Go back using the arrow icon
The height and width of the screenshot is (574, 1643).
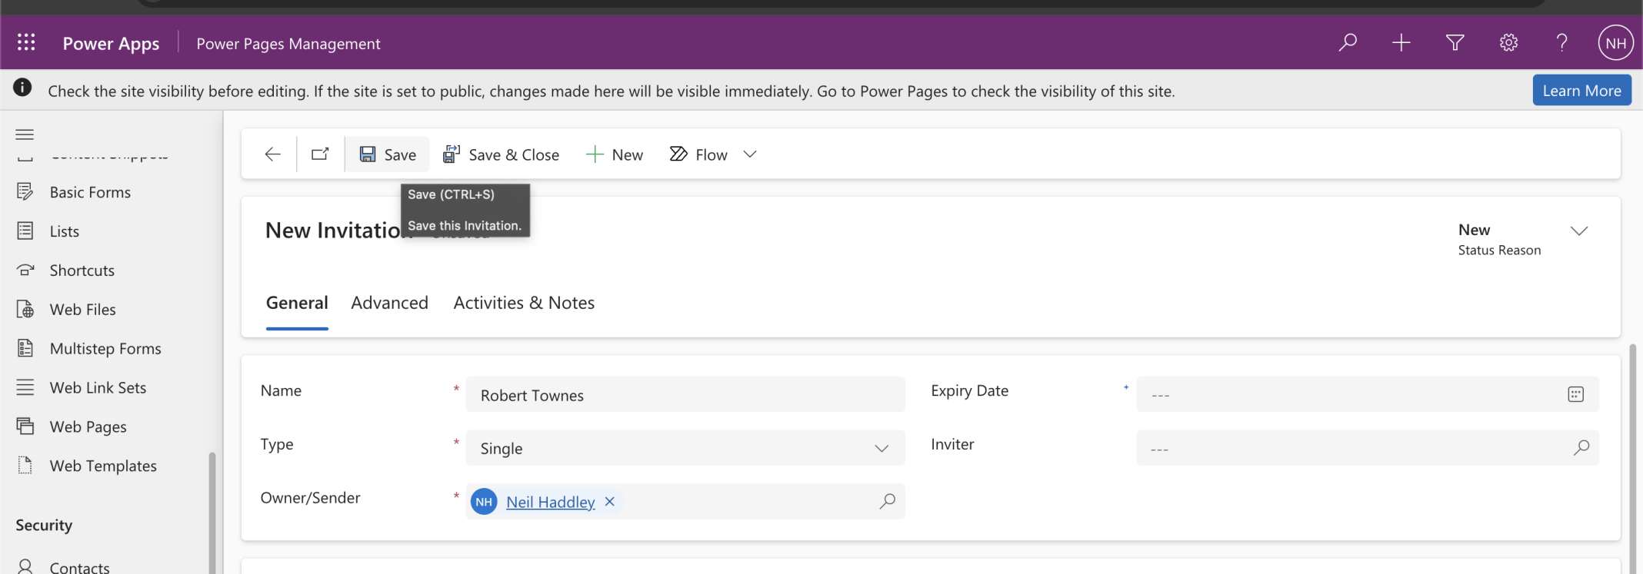coord(272,154)
